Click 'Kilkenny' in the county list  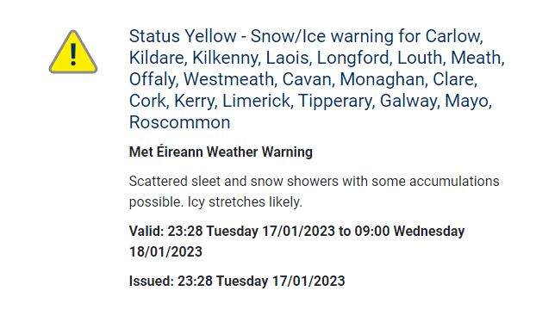[227, 58]
